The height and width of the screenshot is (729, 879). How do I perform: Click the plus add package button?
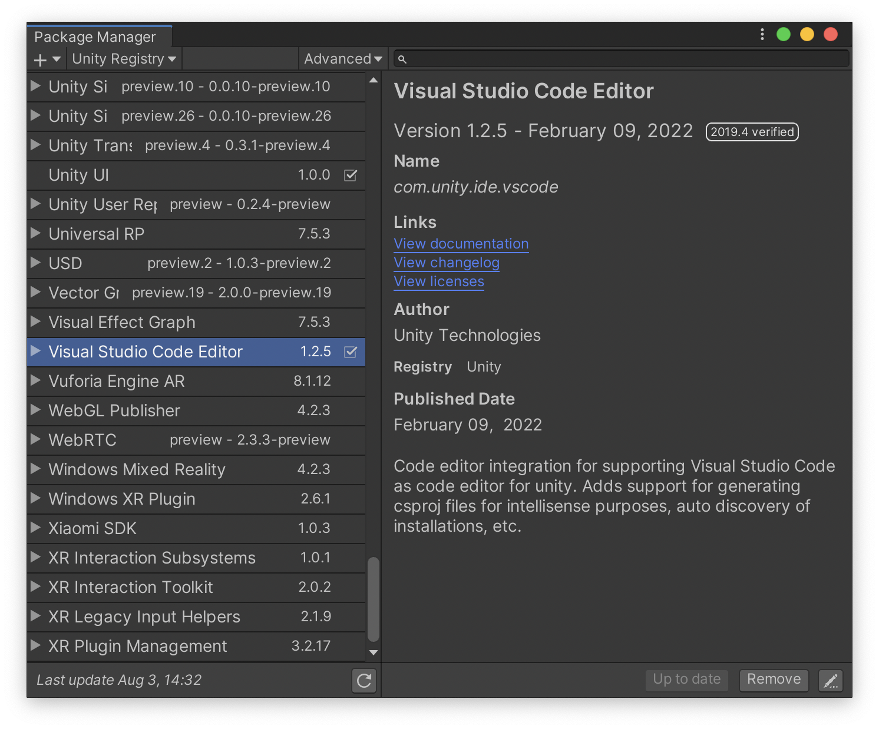point(40,59)
